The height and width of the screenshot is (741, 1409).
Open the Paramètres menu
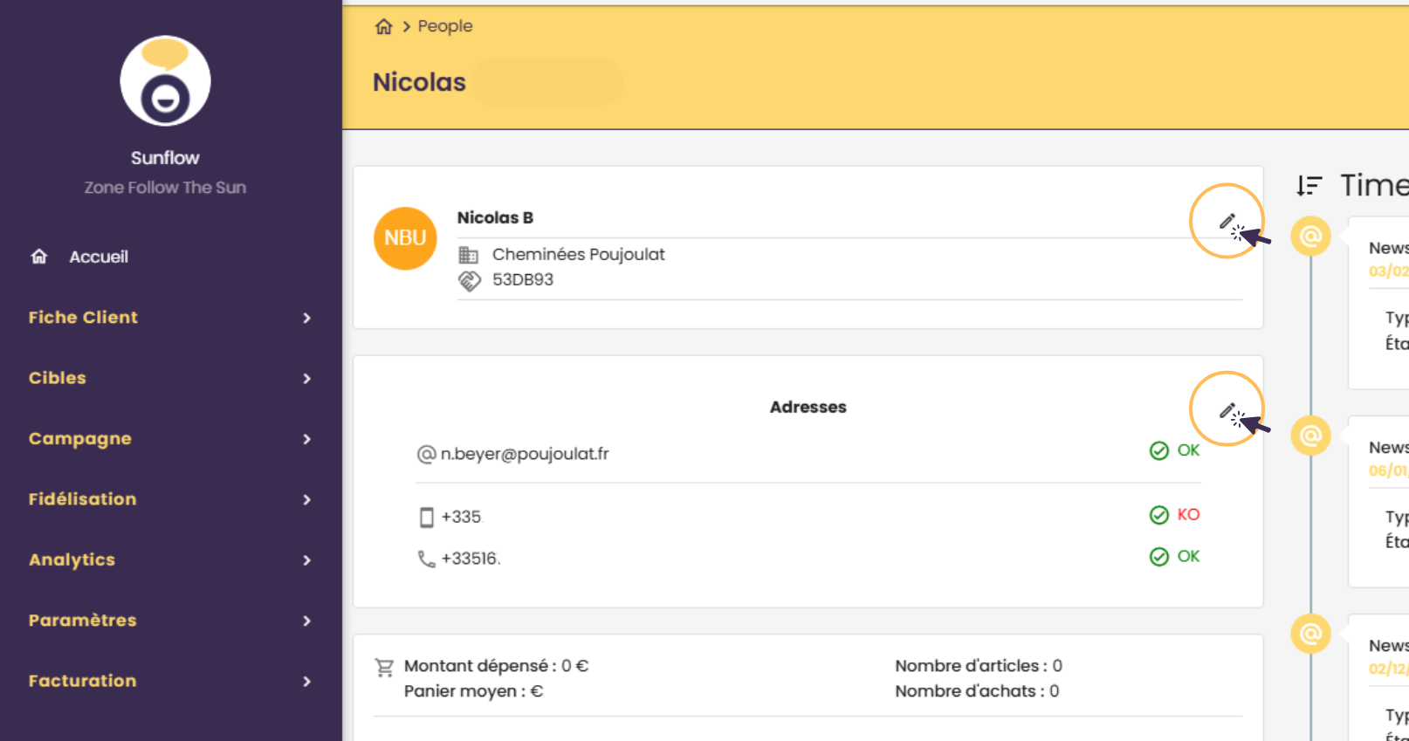click(83, 621)
